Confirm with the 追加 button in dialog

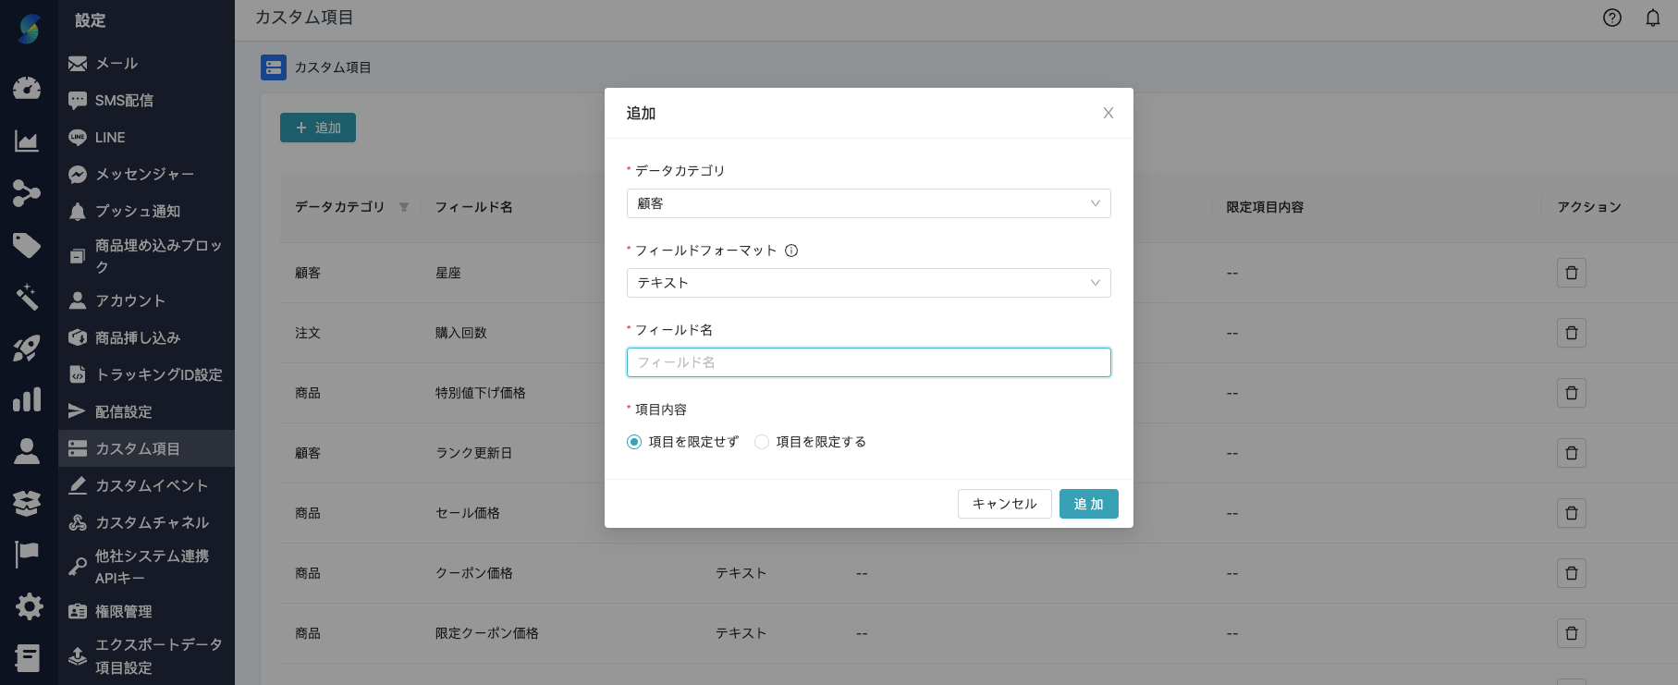coord(1088,504)
